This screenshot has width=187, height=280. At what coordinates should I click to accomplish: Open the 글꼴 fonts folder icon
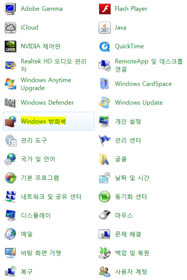coord(104,159)
